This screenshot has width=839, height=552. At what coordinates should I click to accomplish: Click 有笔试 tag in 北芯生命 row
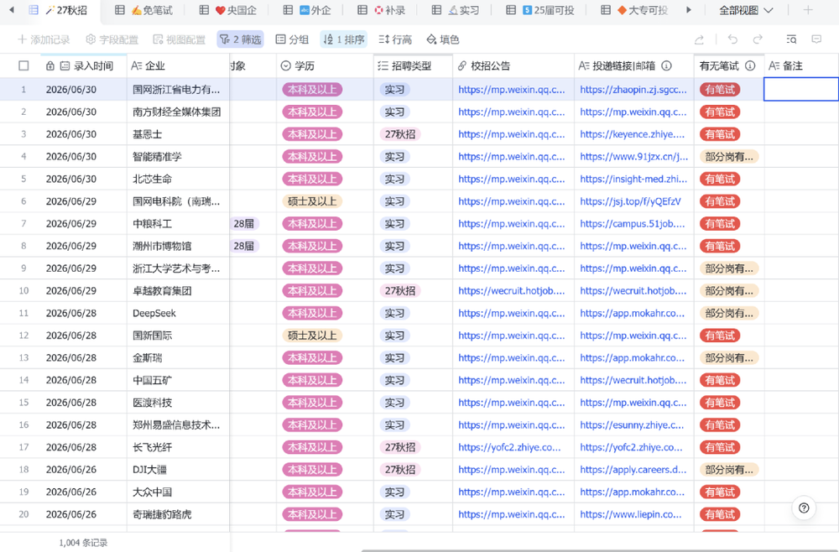point(720,180)
